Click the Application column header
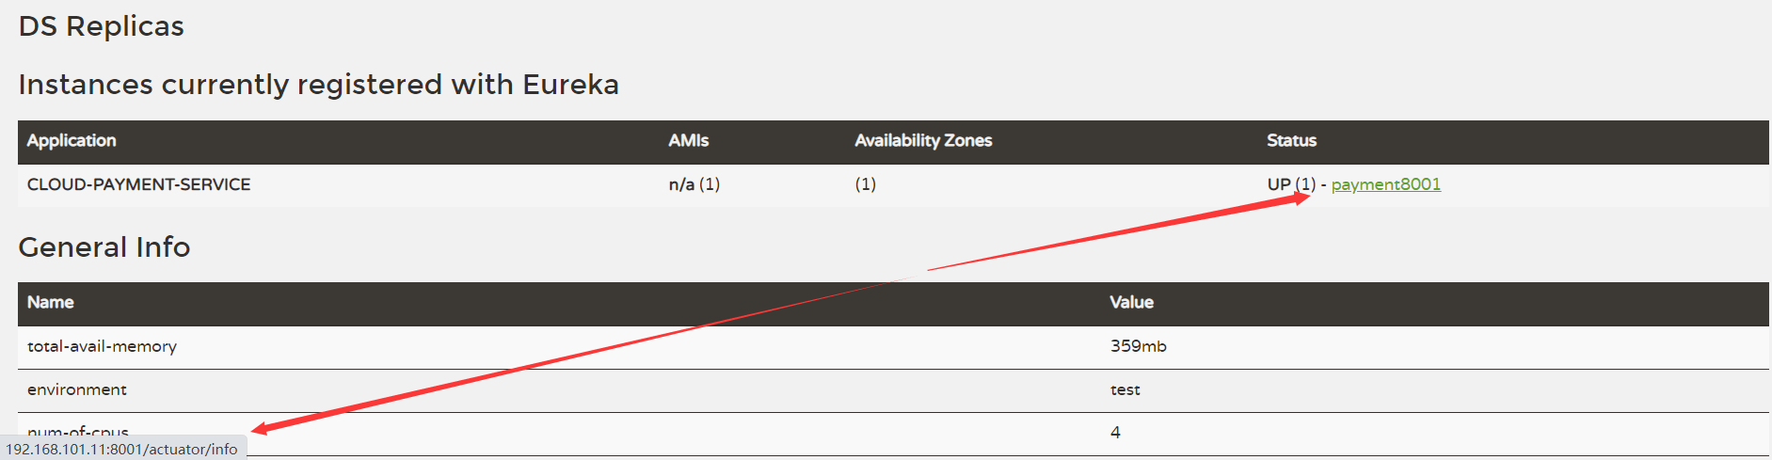 click(x=72, y=140)
